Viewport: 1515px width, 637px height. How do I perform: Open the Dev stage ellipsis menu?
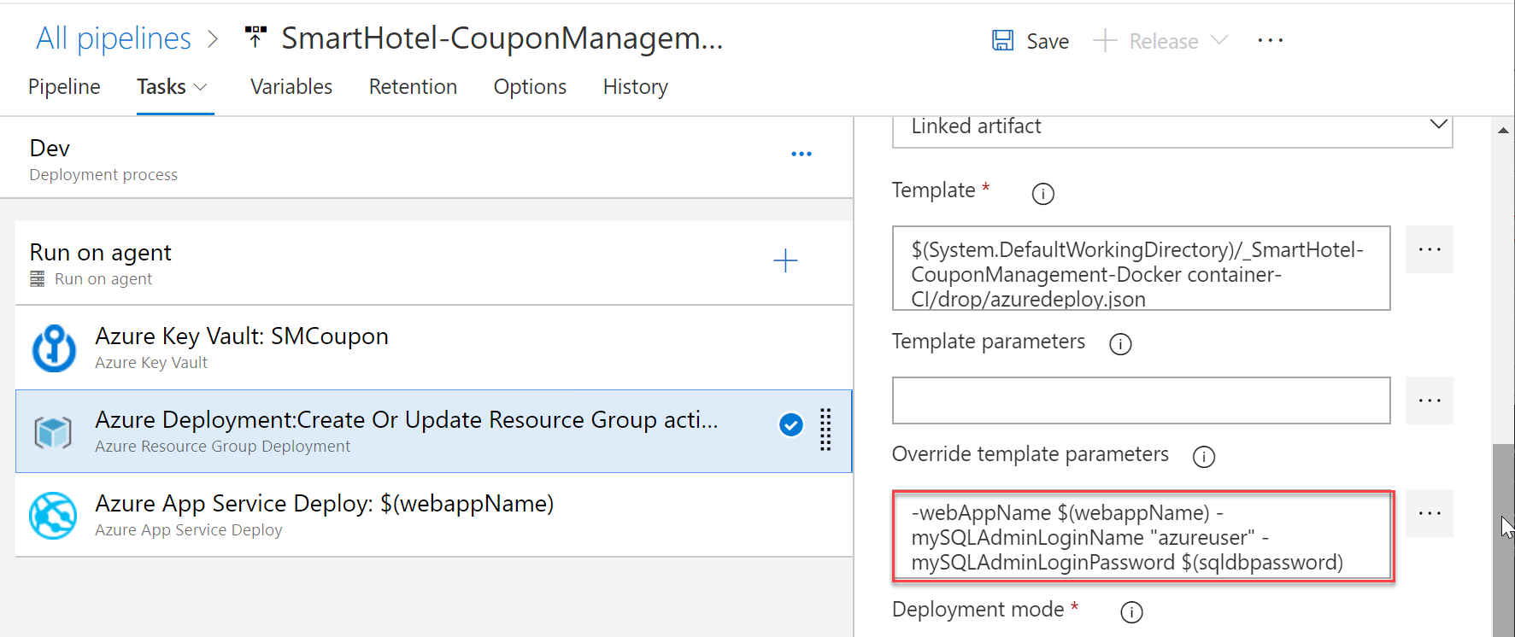tap(802, 155)
